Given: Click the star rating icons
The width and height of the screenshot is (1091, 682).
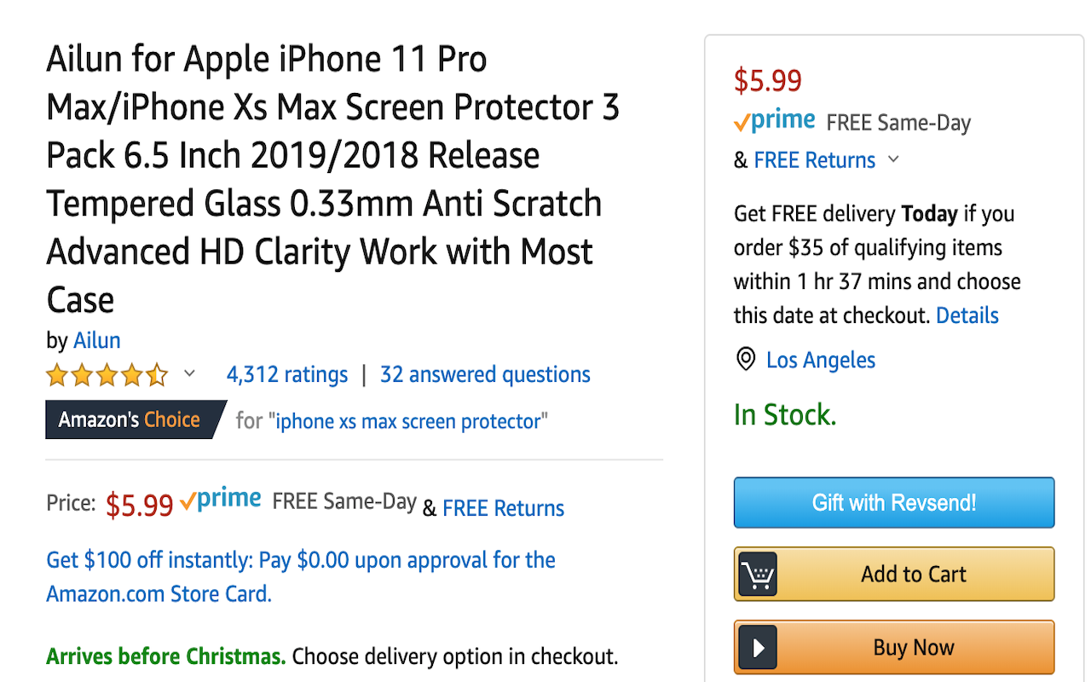Looking at the screenshot, I should pyautogui.click(x=107, y=375).
